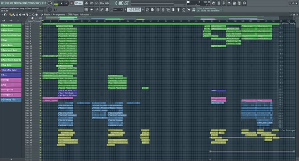This screenshot has width=299, height=161.
Task: Open the OPTIONS menu
Action: (32, 3)
